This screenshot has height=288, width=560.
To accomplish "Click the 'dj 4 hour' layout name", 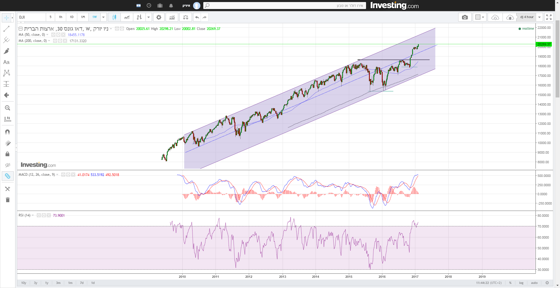I will click(x=527, y=17).
